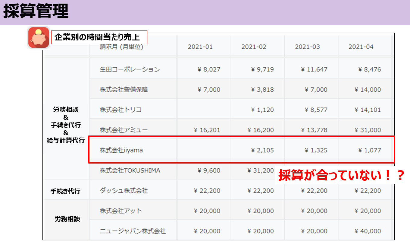
Task: Click ニュージャパン株式会社's 2021-02 value ¥ 20,000
Action: point(261,231)
